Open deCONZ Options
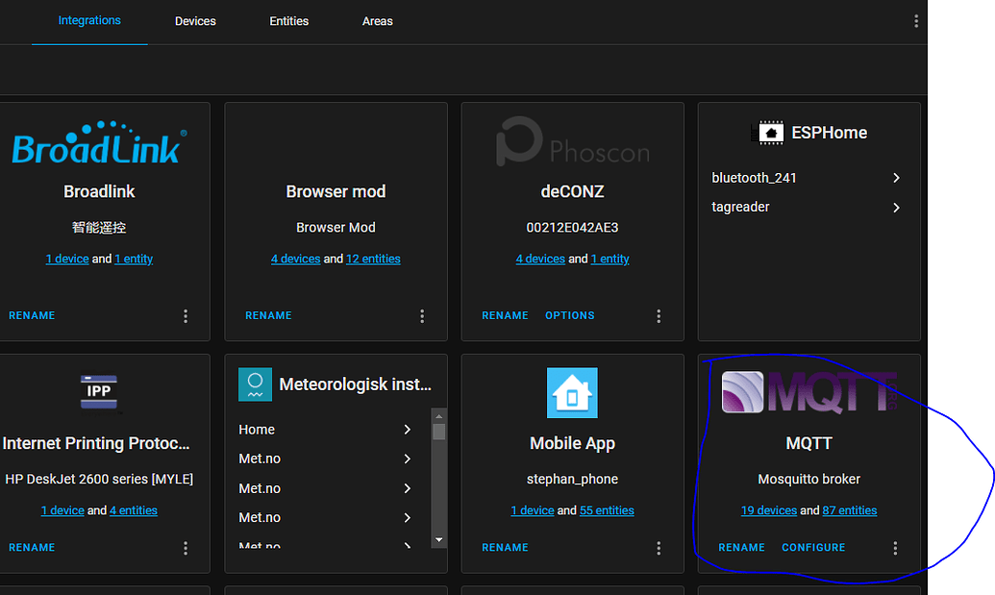Screen dimensions: 995x595 pyautogui.click(x=570, y=315)
